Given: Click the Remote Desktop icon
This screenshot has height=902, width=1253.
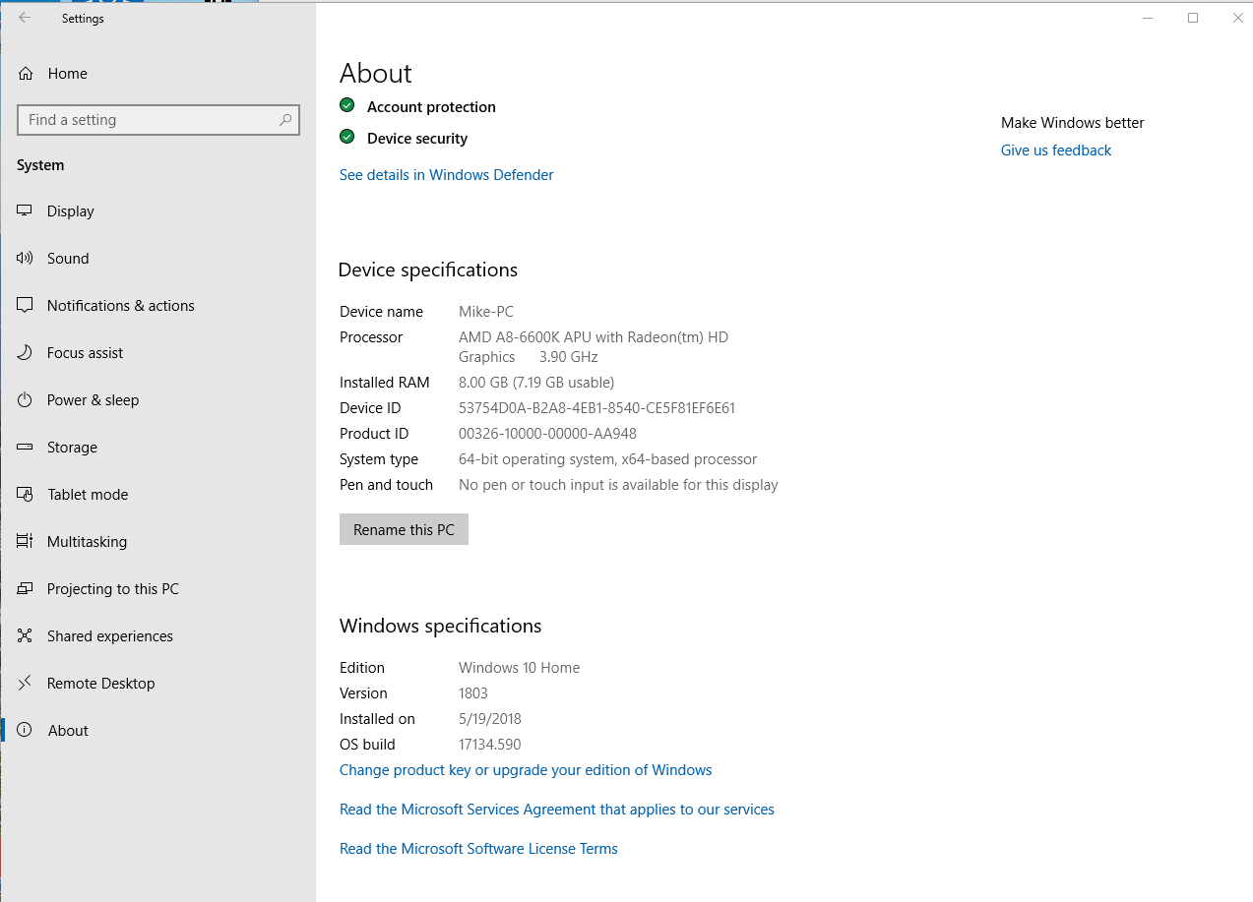Looking at the screenshot, I should coord(26,684).
